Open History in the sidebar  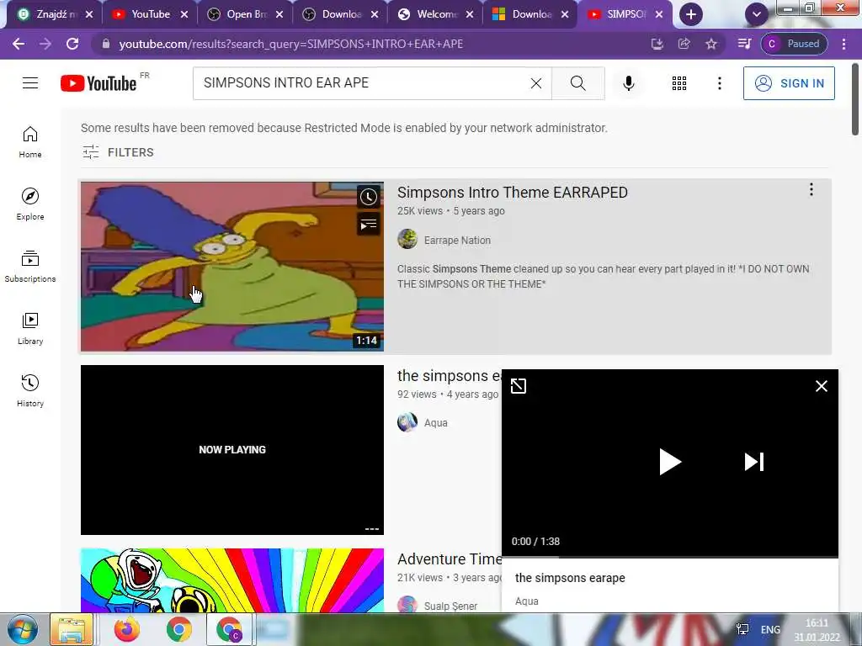(30, 390)
